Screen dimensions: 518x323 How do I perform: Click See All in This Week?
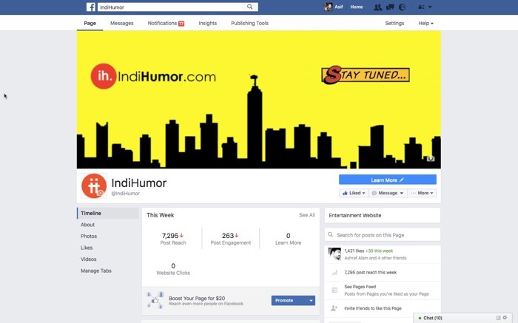coord(307,215)
